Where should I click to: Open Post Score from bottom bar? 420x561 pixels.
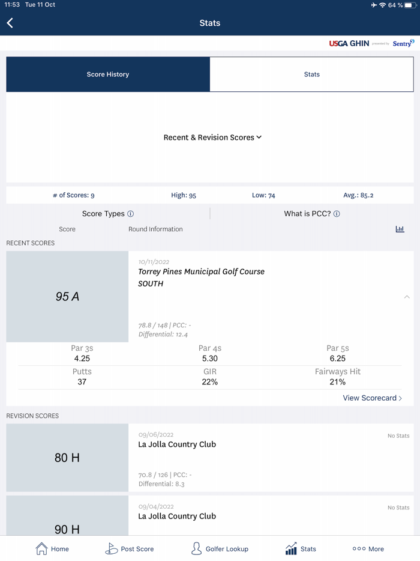pos(129,548)
